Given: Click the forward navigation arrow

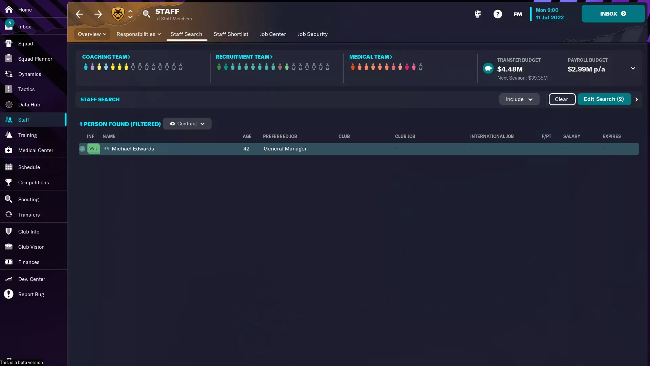Looking at the screenshot, I should click(98, 14).
